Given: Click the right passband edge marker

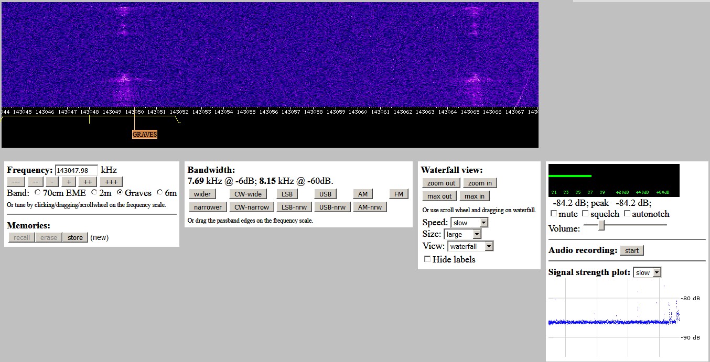Looking at the screenshot, I should click(x=178, y=119).
